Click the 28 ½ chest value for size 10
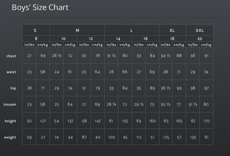This screenshot has height=156, width=230. 57,56
